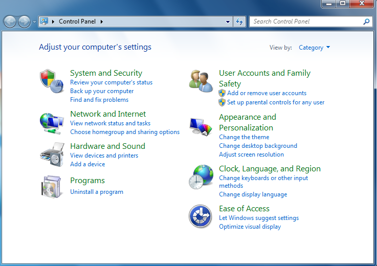Click the Back navigation arrow button
377x266 pixels.
click(10, 22)
